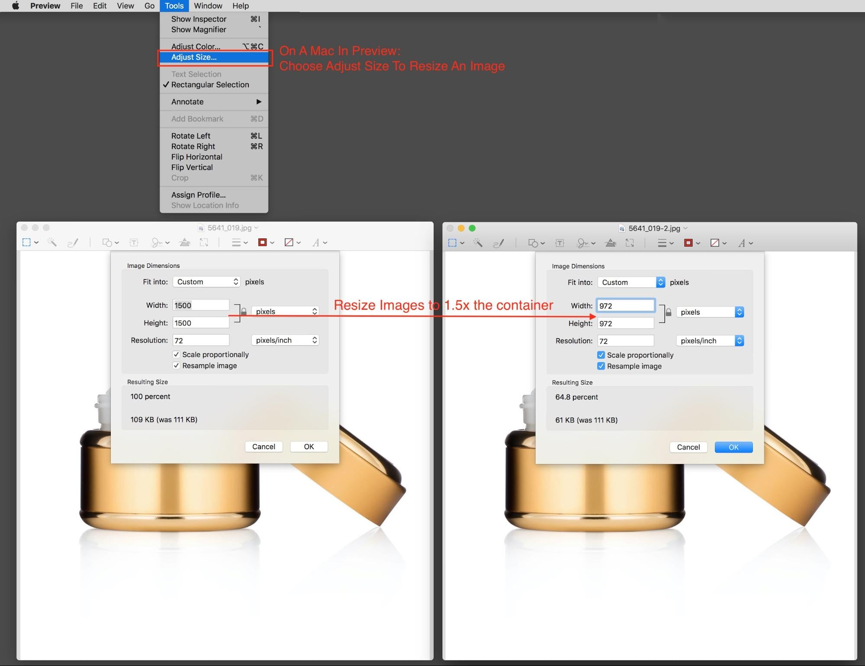Open the Tools menu in menu bar

174,6
